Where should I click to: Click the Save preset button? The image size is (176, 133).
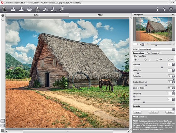pyautogui.click(x=137, y=112)
